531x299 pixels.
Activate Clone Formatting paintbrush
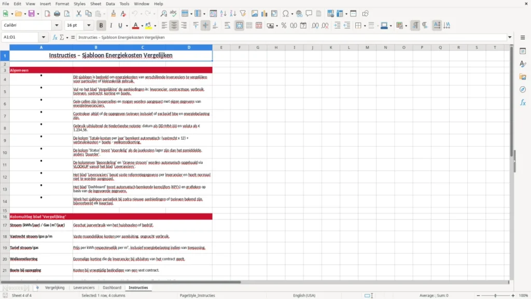pyautogui.click(x=114, y=13)
